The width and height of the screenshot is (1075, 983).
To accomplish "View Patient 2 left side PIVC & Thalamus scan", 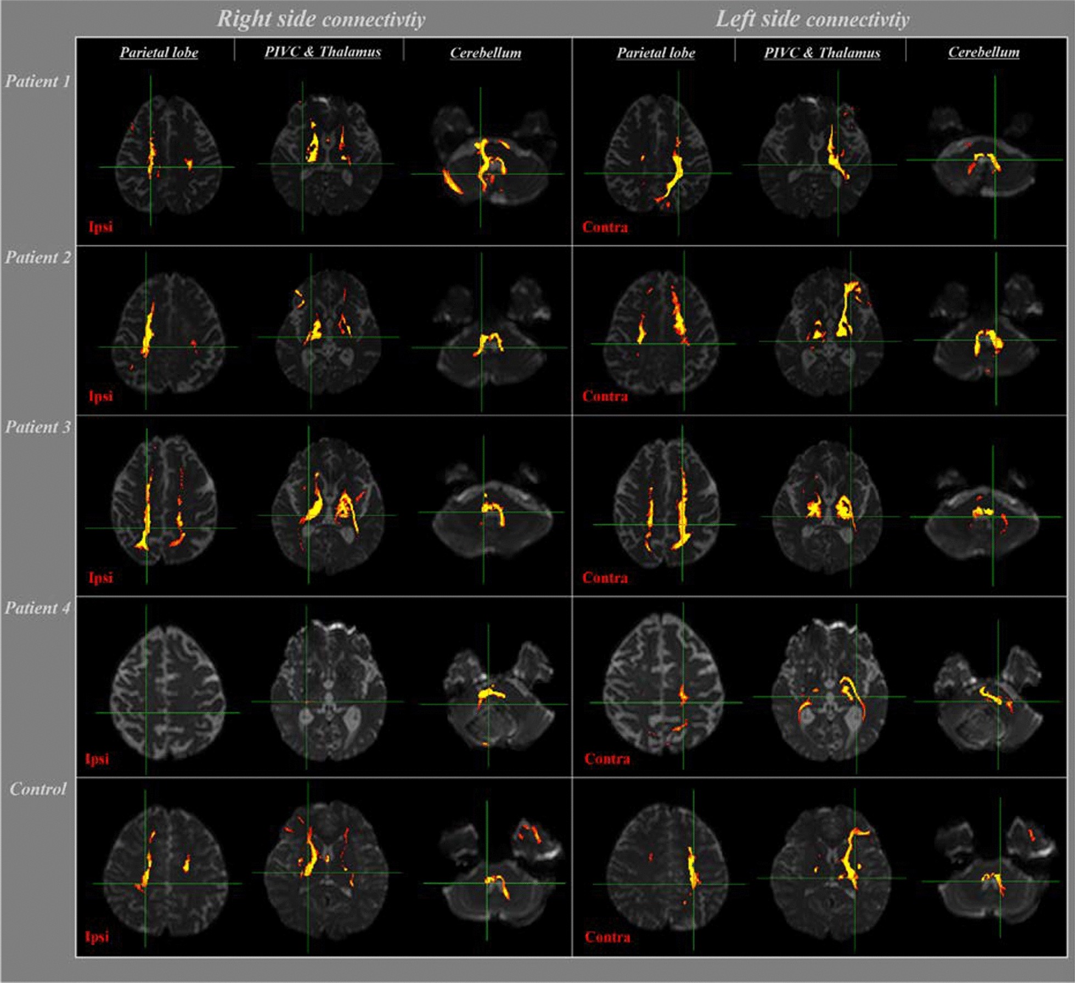I will point(830,332).
